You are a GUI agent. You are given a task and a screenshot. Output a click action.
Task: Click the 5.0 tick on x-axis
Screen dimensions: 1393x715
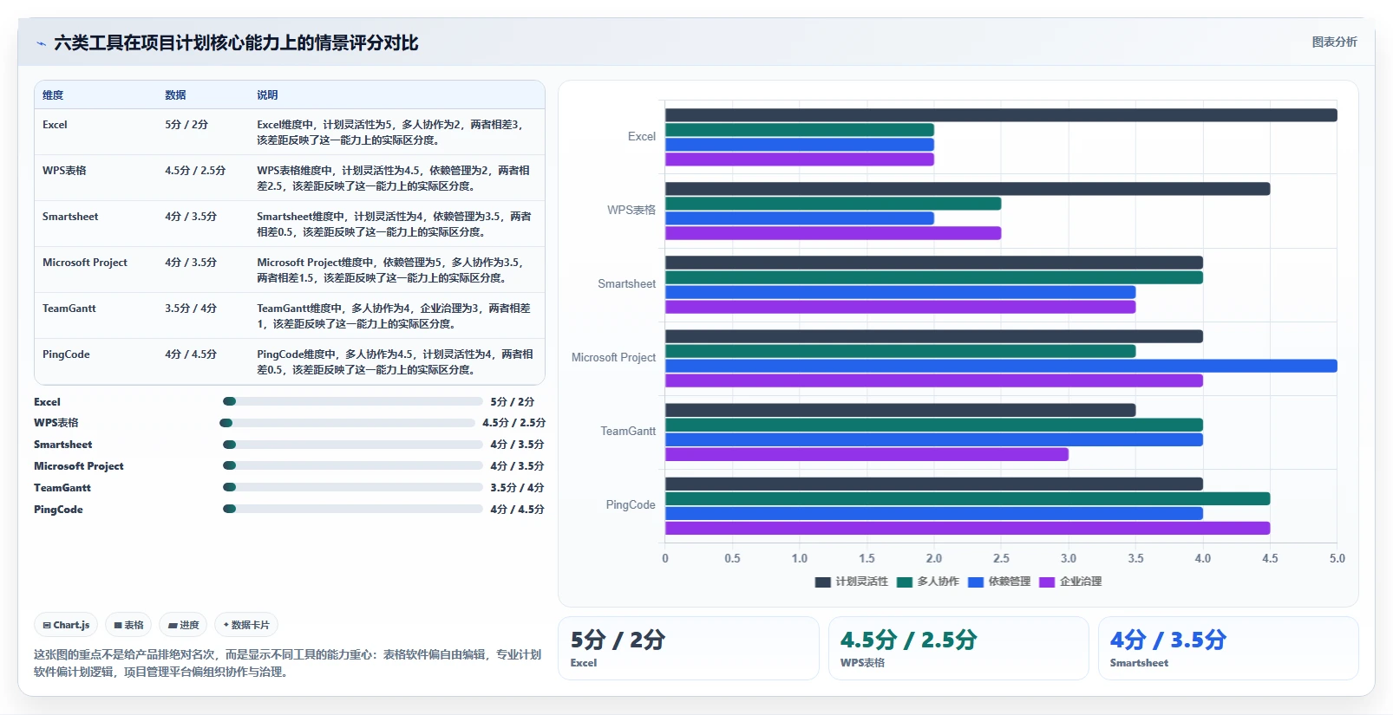pos(1337,559)
